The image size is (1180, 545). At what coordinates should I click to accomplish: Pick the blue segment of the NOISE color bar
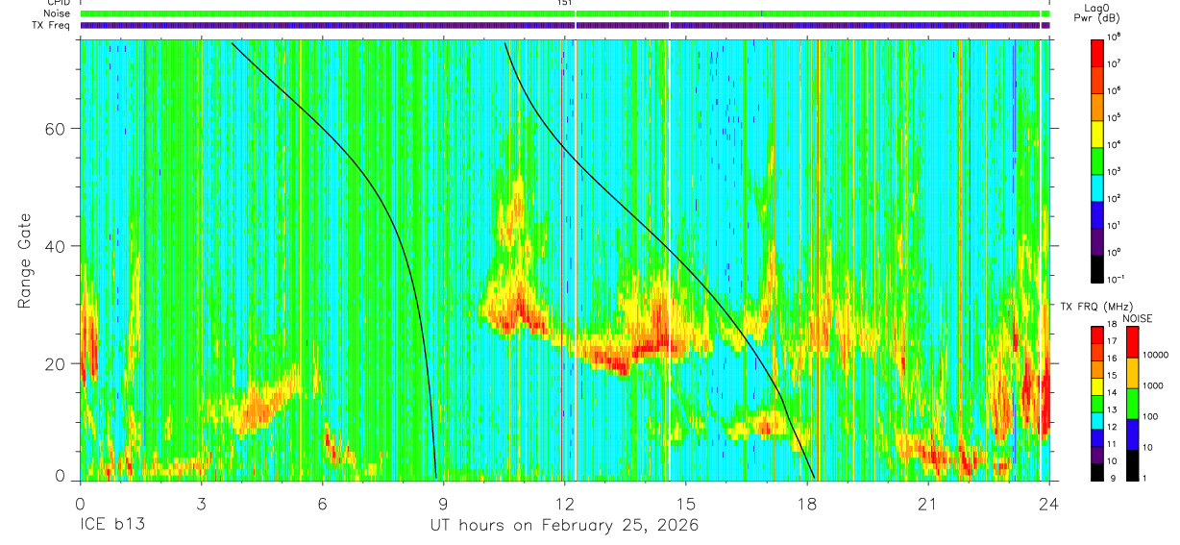(x=1133, y=434)
